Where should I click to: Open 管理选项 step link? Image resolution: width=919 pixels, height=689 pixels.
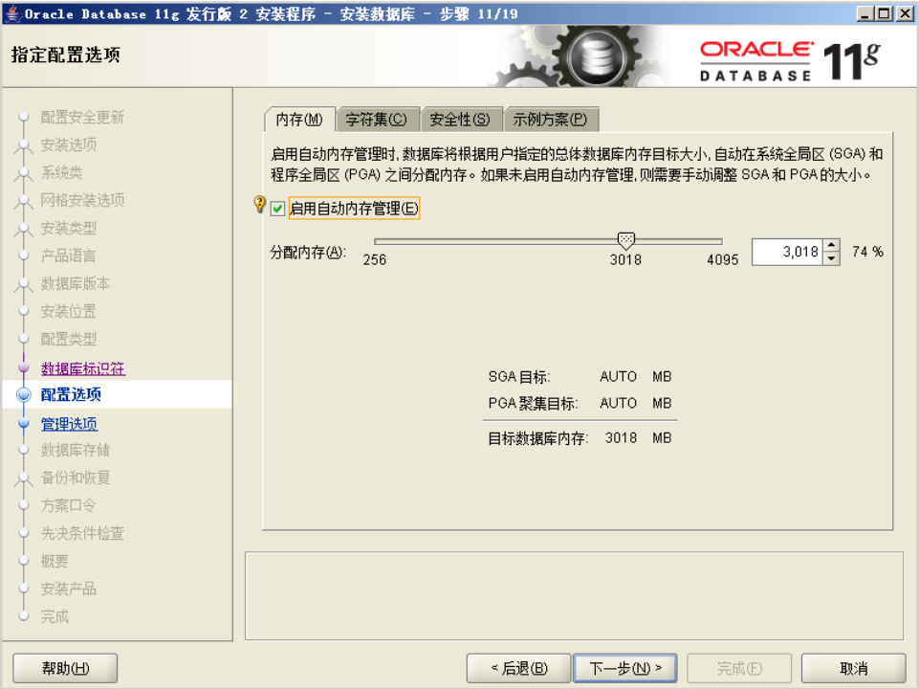tap(69, 423)
